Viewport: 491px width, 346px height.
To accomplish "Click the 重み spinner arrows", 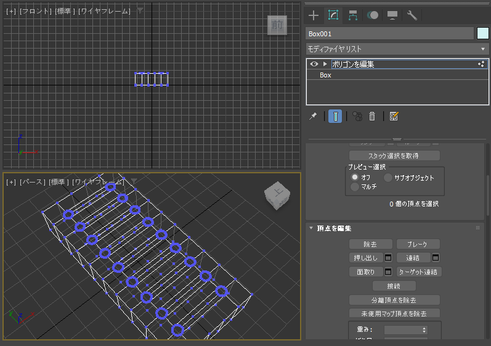I will pyautogui.click(x=424, y=330).
